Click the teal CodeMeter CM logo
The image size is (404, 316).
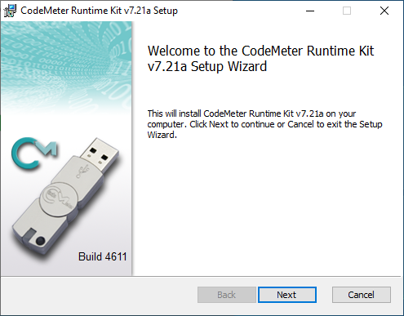pyautogui.click(x=34, y=153)
